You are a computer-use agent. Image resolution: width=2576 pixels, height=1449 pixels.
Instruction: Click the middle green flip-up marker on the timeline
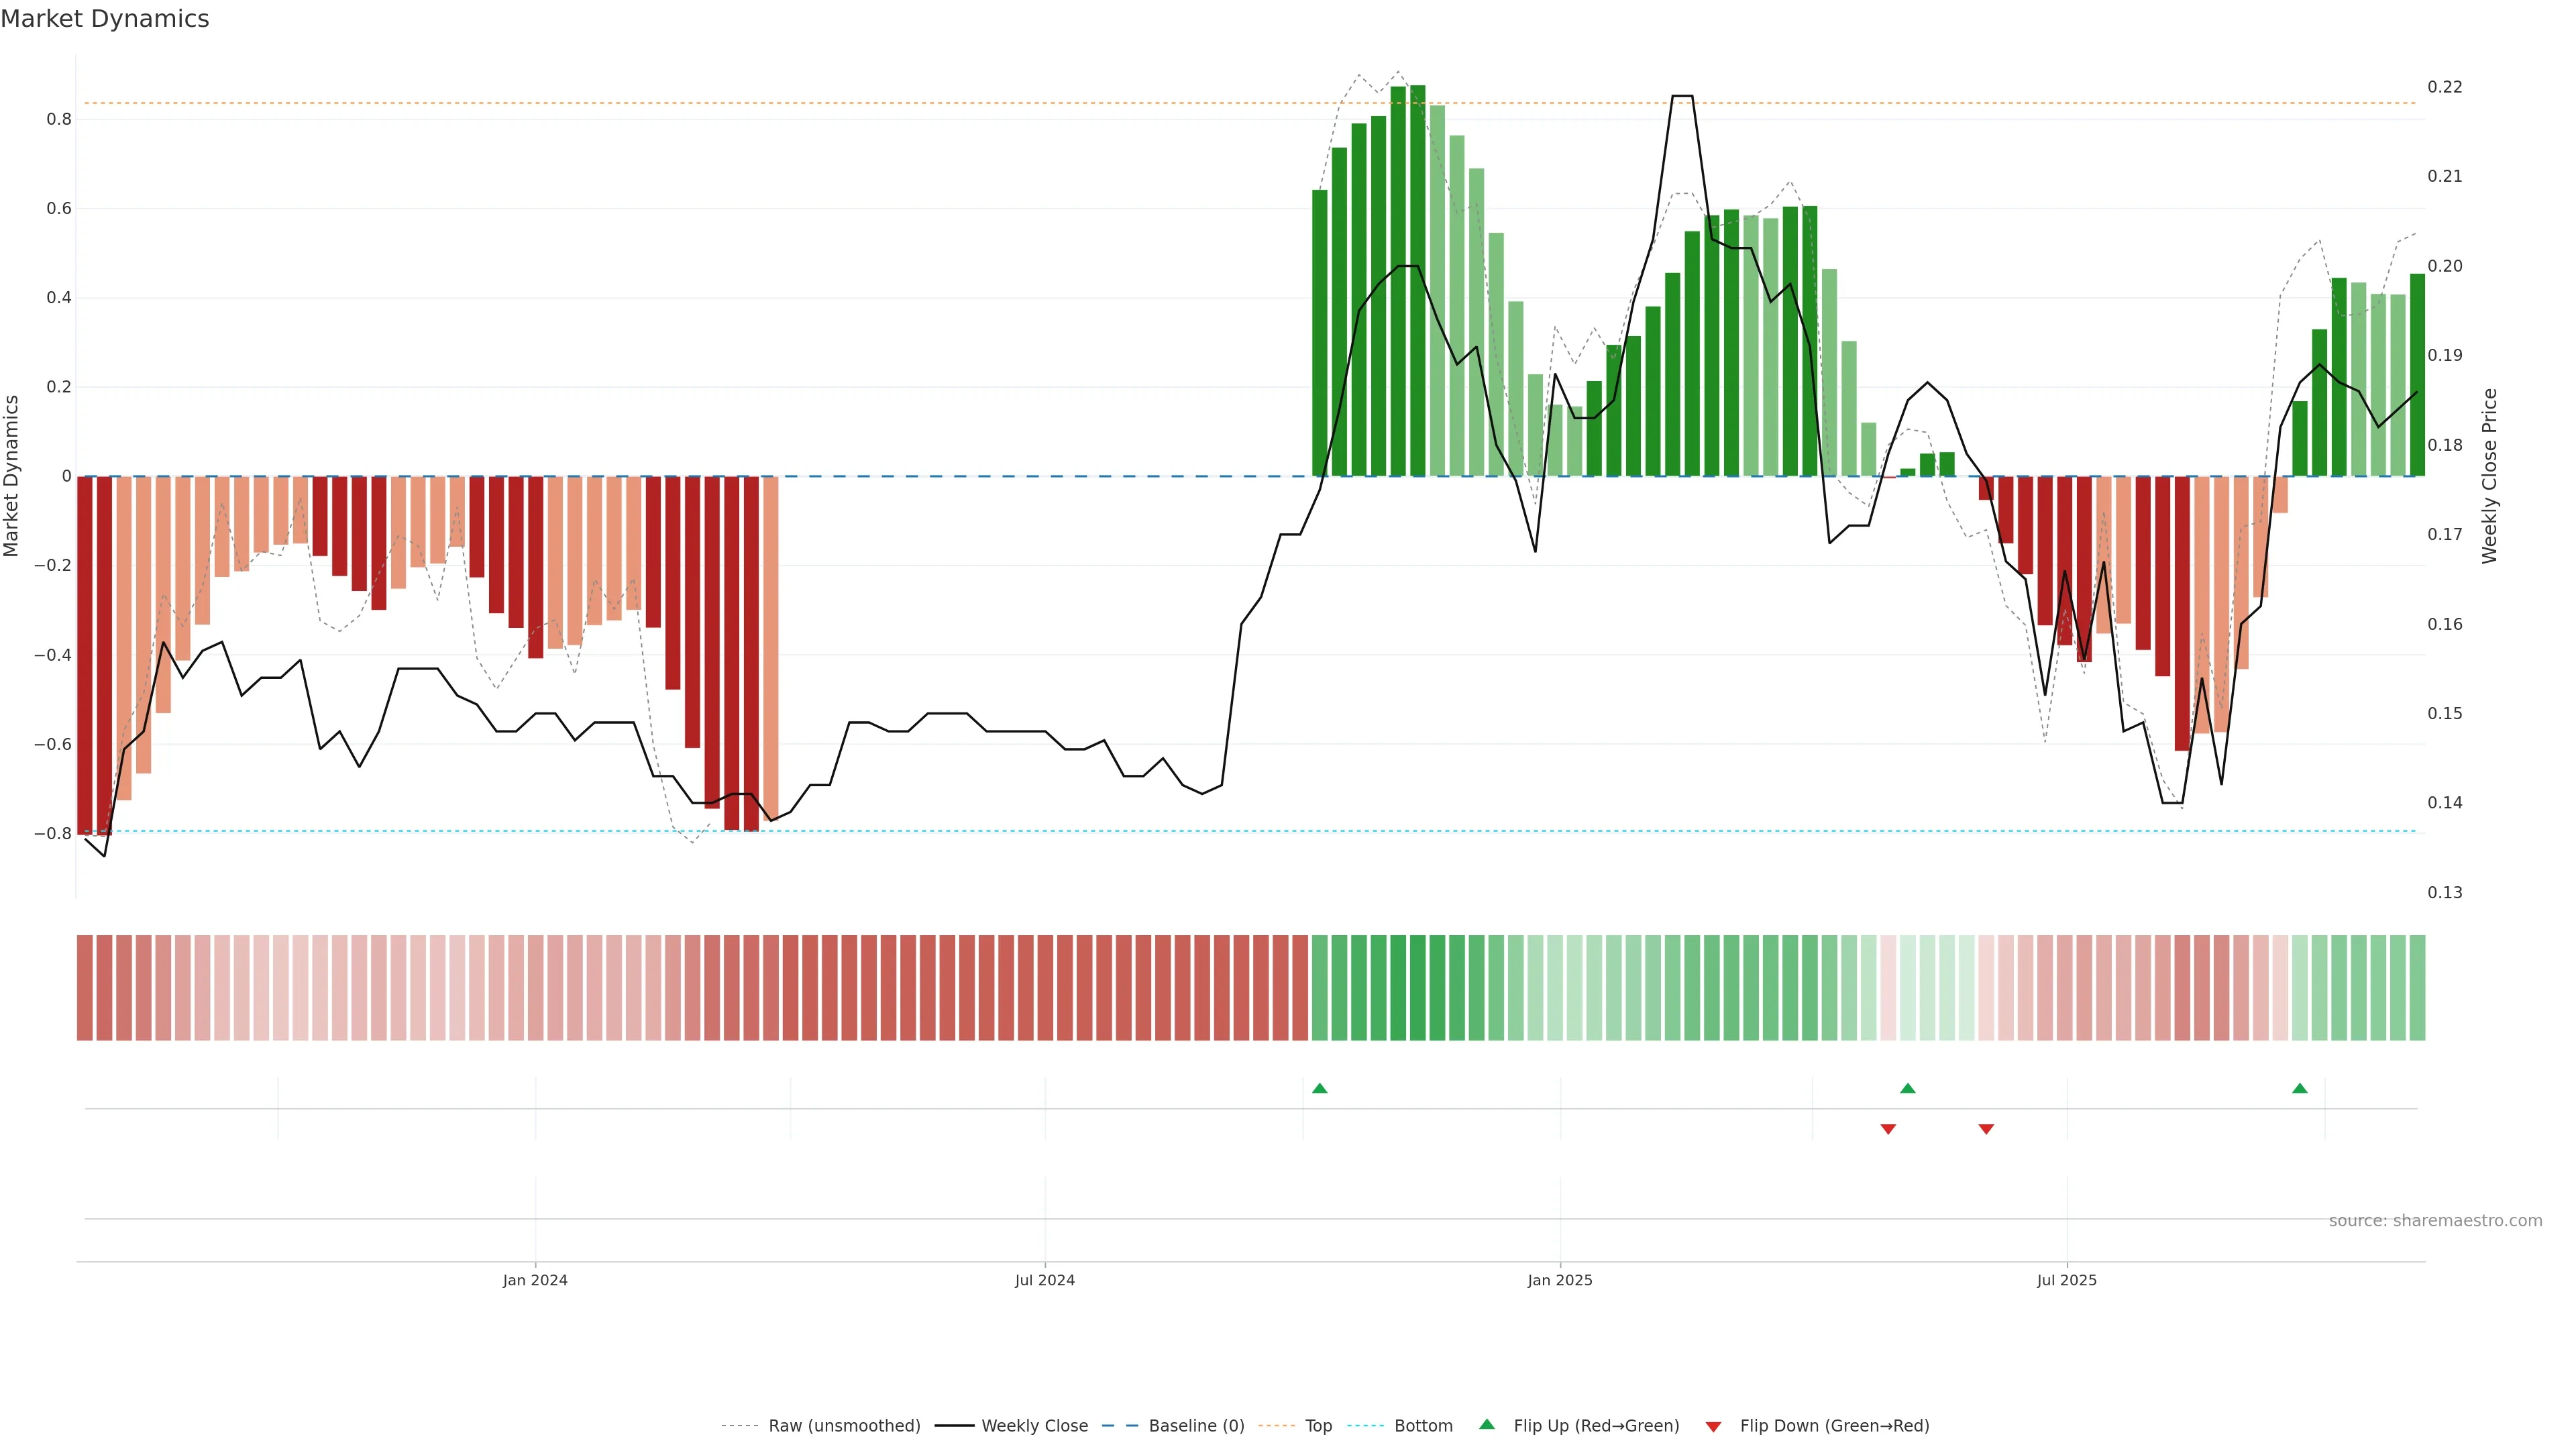1907,1088
